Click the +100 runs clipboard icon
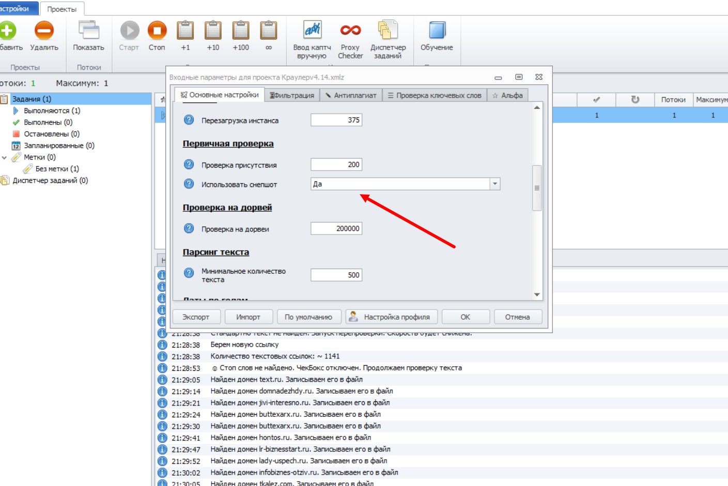The image size is (728, 486). tap(241, 30)
